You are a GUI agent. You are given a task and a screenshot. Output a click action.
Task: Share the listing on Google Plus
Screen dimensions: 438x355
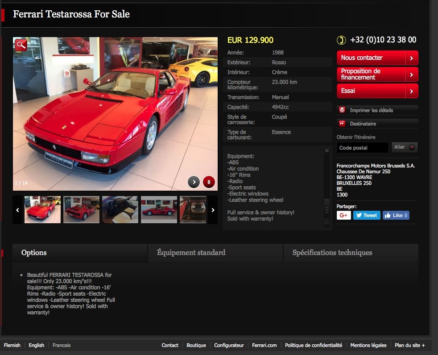point(343,215)
